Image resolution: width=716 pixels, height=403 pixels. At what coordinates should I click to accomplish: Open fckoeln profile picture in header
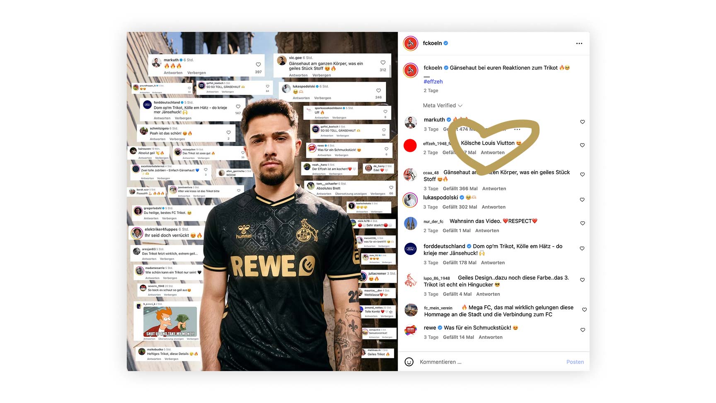(411, 43)
